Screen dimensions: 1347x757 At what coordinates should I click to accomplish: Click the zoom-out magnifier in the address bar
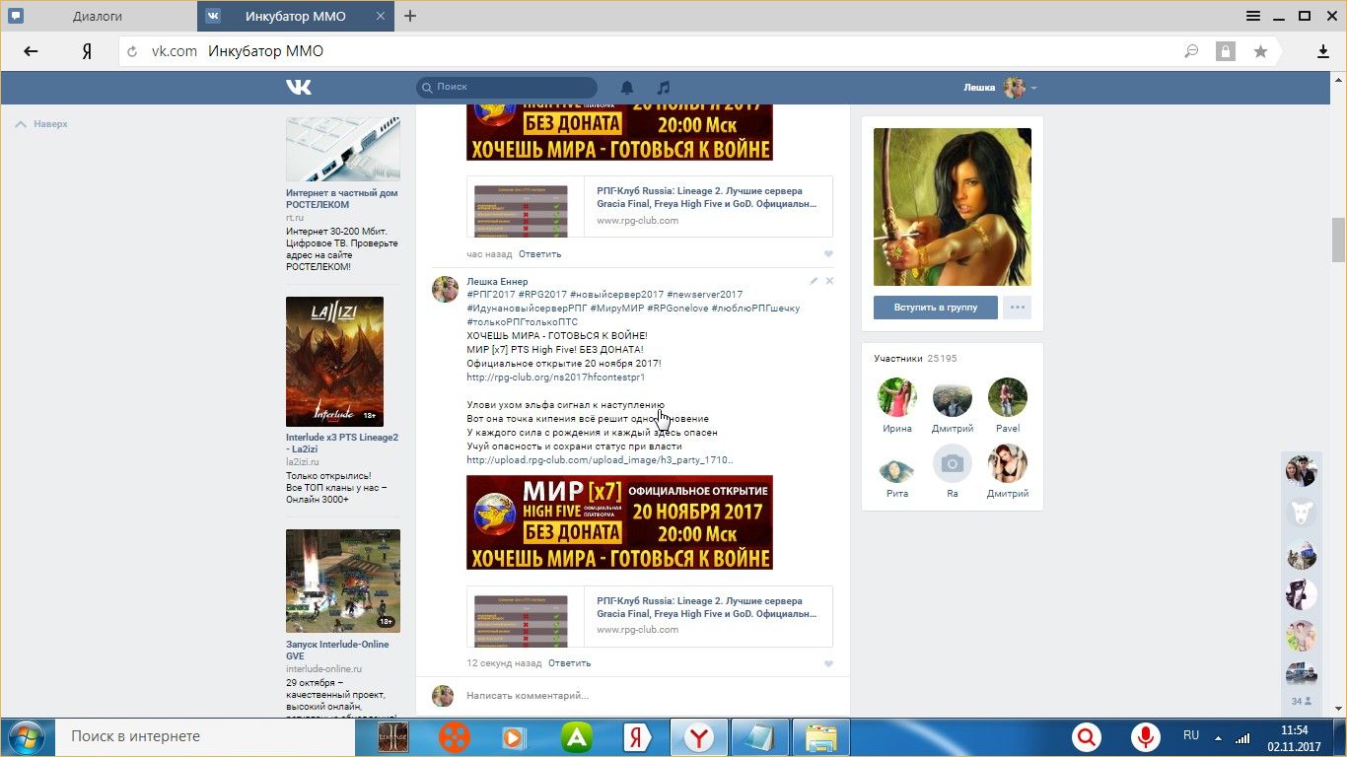coord(1191,51)
